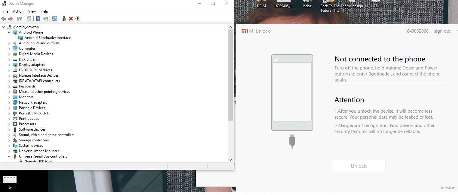
Task: Click the phone illustration in Mi Unlock
Action: [292, 93]
